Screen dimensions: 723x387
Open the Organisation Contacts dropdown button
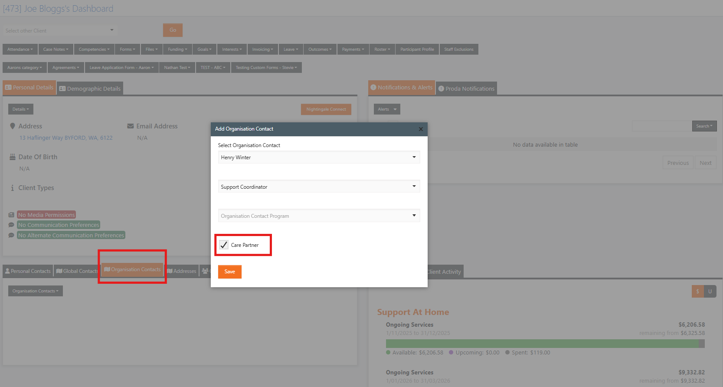click(36, 291)
